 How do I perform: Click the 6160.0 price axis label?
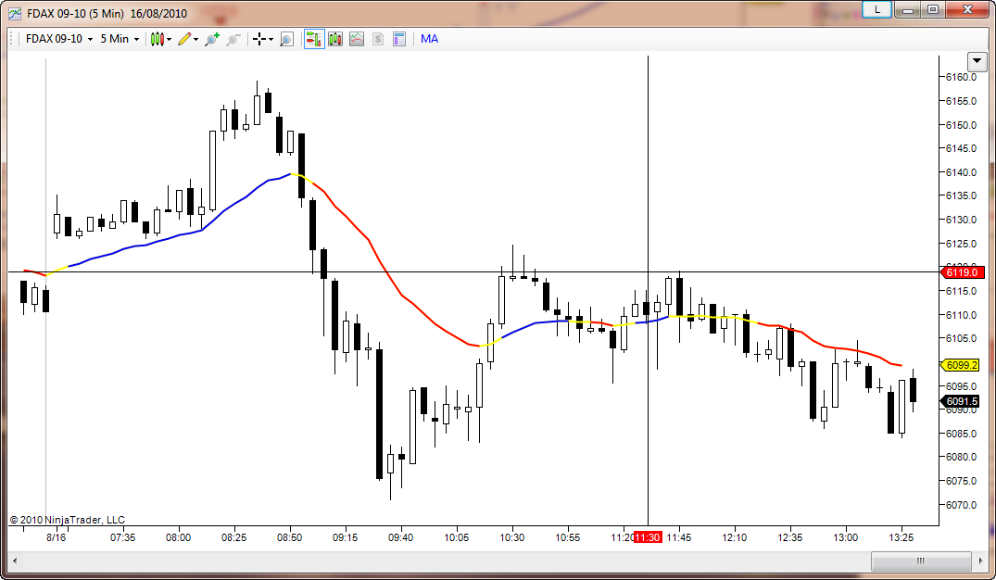[x=961, y=78]
